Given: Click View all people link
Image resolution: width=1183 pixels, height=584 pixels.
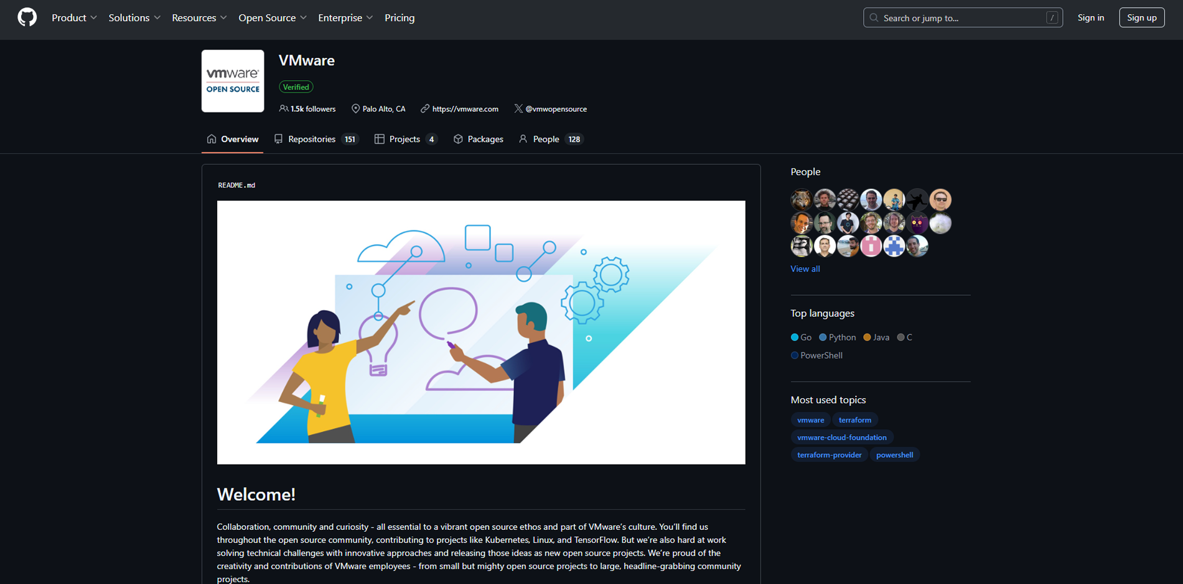Looking at the screenshot, I should point(805,269).
